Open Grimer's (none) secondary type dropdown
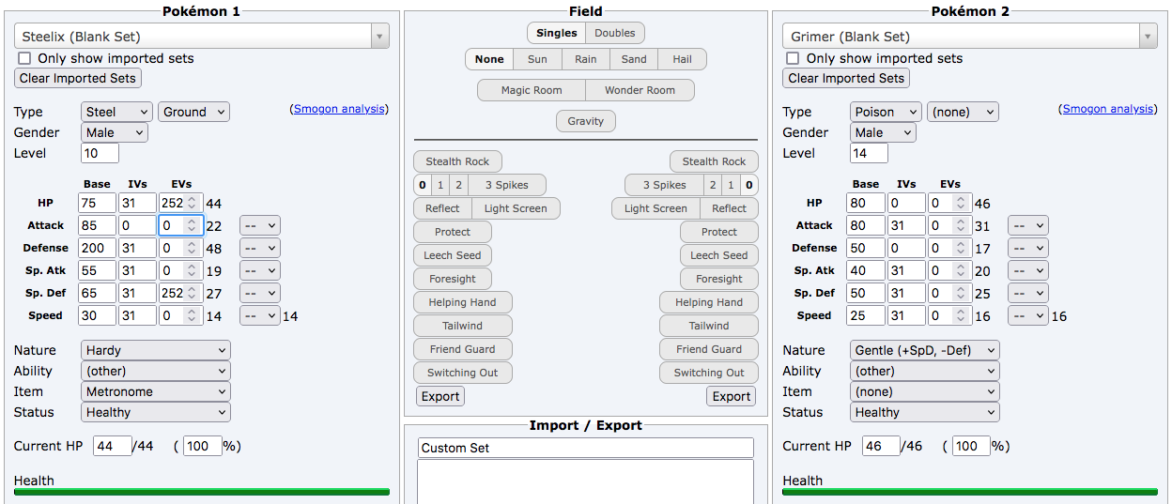The width and height of the screenshot is (1172, 504). tap(963, 112)
